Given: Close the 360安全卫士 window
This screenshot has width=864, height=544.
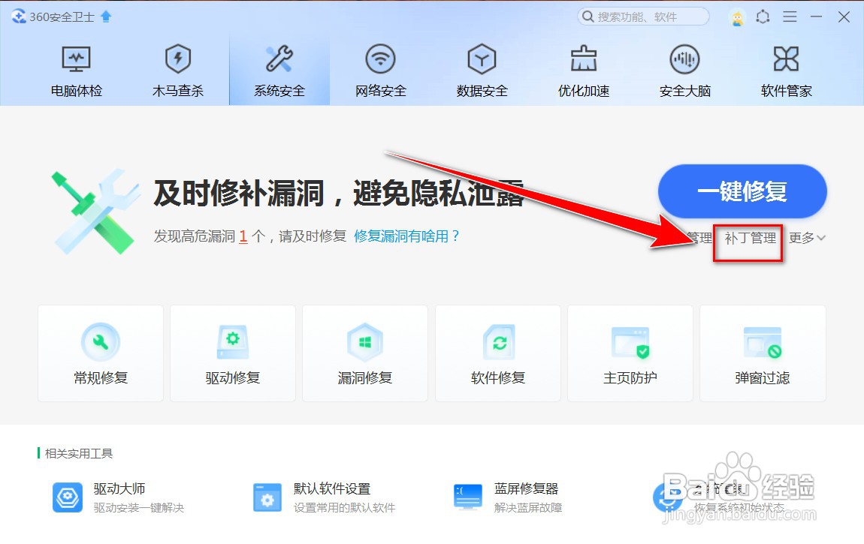Looking at the screenshot, I should click(x=844, y=17).
